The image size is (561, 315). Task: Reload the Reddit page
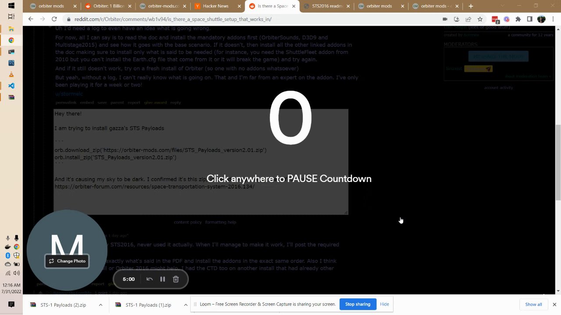[54, 19]
